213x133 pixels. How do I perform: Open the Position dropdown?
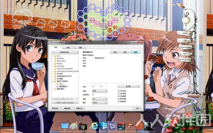[x=100, y=91]
